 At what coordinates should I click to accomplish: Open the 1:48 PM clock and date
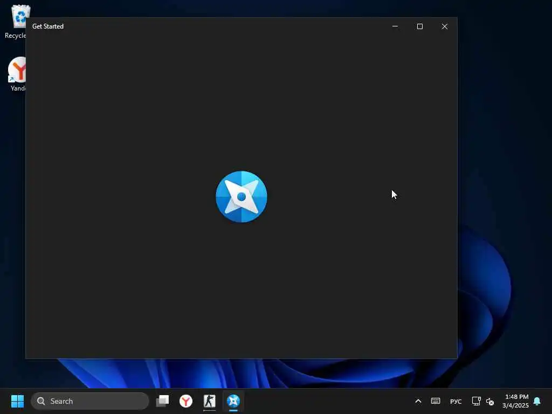click(x=516, y=401)
